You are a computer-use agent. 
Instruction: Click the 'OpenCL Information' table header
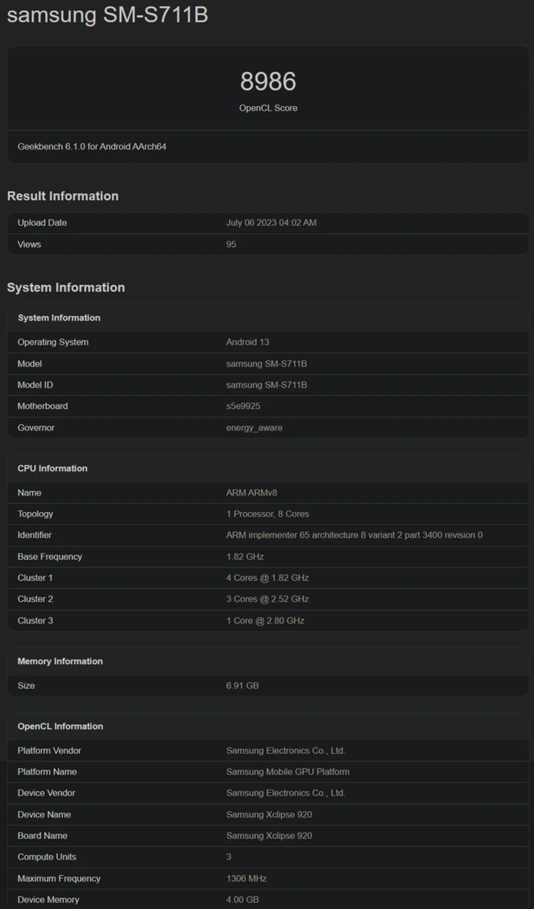point(60,726)
